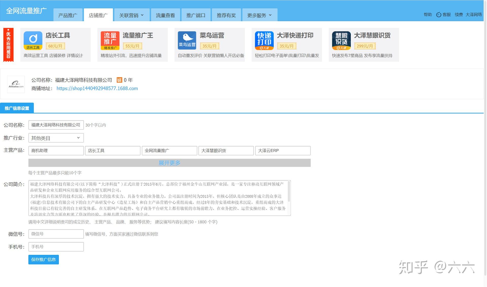Focus the 公司名称 input field
Image resolution: width=487 pixels, height=287 pixels.
(56, 125)
